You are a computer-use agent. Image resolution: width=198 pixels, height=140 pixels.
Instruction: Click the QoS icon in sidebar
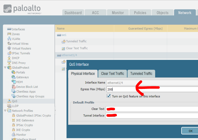click(9, 101)
